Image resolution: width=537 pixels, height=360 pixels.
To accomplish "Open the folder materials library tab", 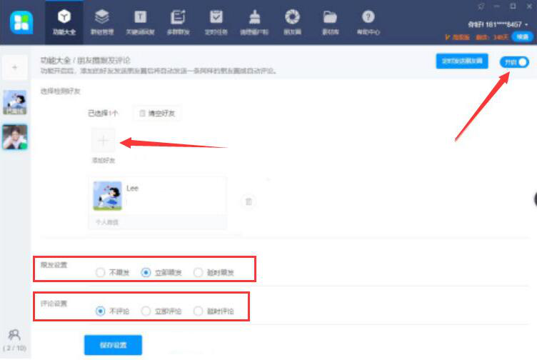I will pyautogui.click(x=330, y=23).
